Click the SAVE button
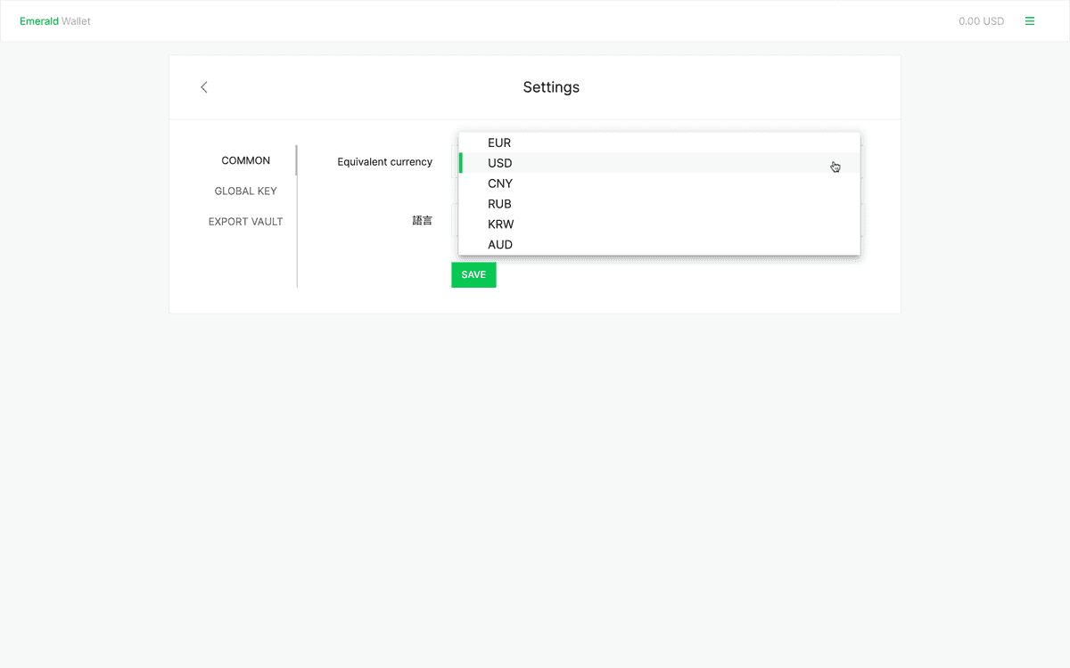This screenshot has height=668, width=1070. pos(473,274)
